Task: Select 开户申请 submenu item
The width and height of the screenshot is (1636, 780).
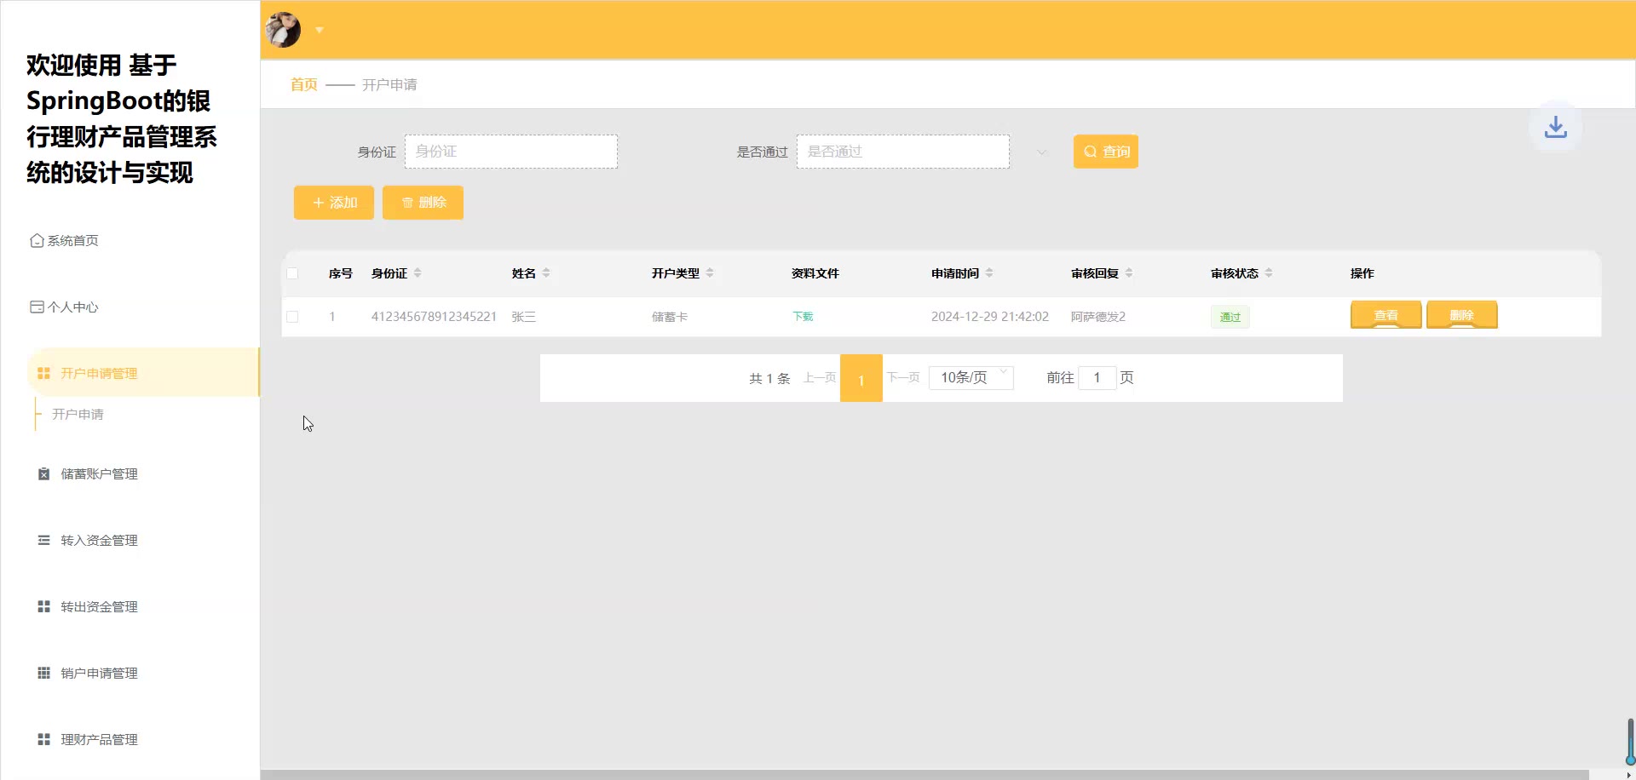Action: click(78, 415)
